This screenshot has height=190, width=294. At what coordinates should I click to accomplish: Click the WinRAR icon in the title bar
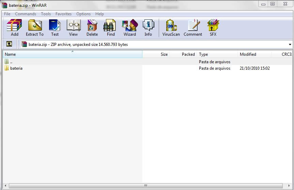[4, 5]
